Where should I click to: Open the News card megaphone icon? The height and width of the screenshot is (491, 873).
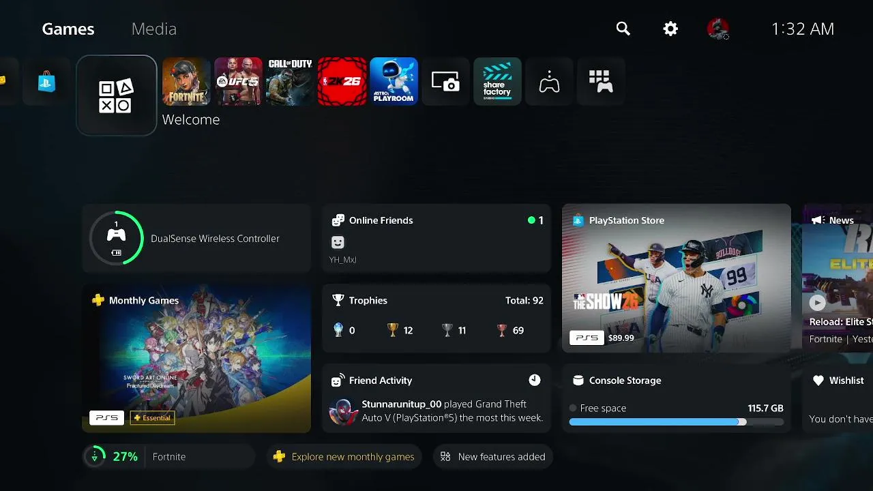pyautogui.click(x=817, y=220)
